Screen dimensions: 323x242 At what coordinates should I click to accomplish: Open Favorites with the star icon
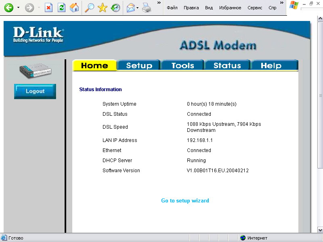coord(103,8)
